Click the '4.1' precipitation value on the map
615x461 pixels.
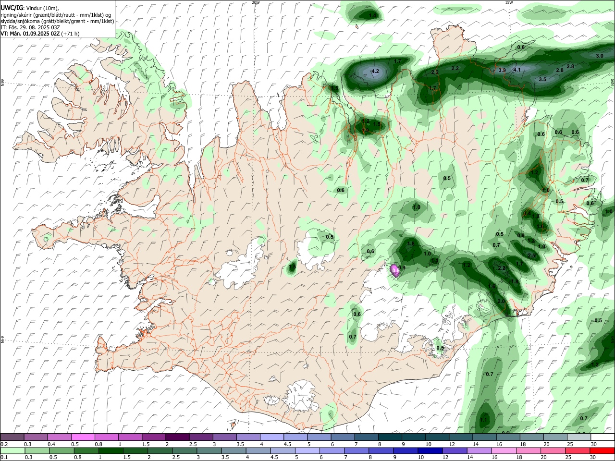[517, 70]
